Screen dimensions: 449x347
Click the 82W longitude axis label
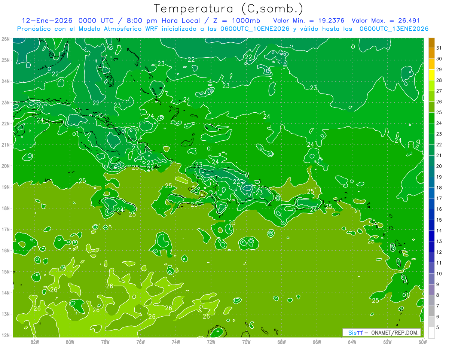[35, 341]
